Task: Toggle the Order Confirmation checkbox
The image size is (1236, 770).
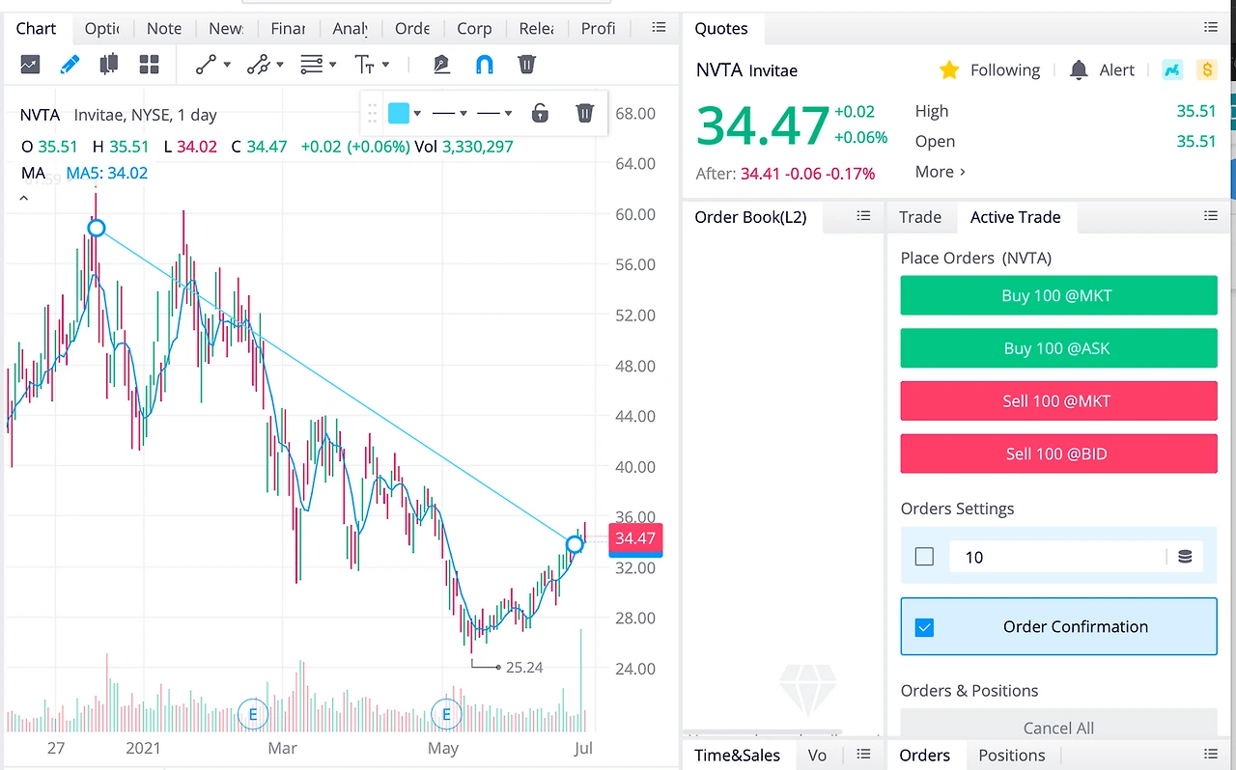Action: (924, 627)
